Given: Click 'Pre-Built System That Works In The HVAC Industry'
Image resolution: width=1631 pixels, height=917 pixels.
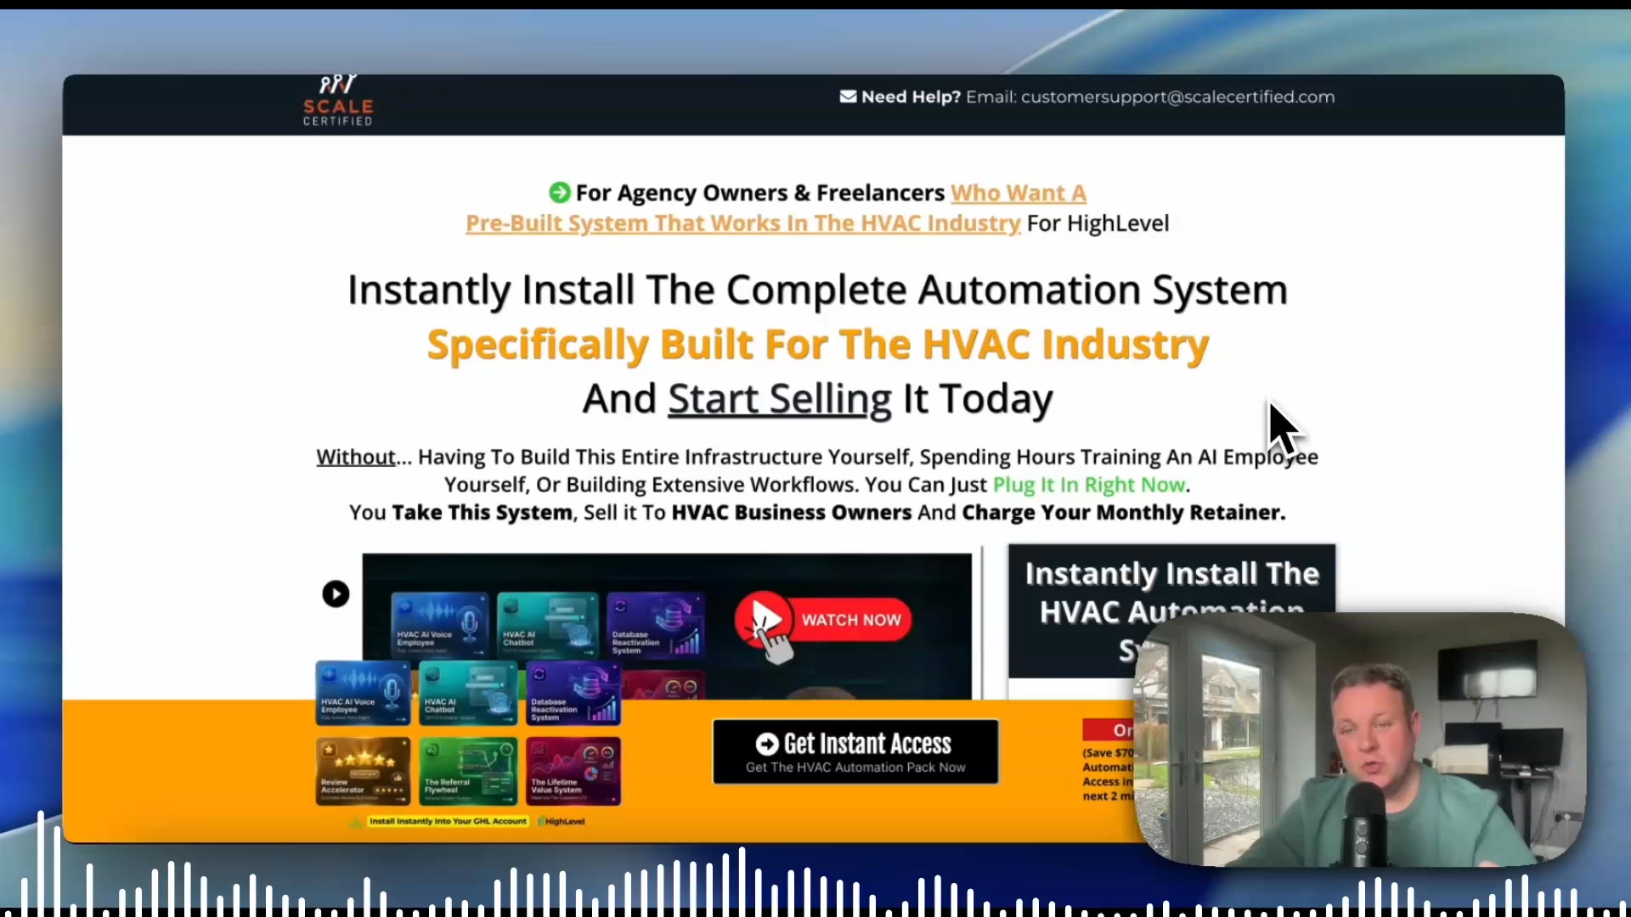Looking at the screenshot, I should point(742,223).
